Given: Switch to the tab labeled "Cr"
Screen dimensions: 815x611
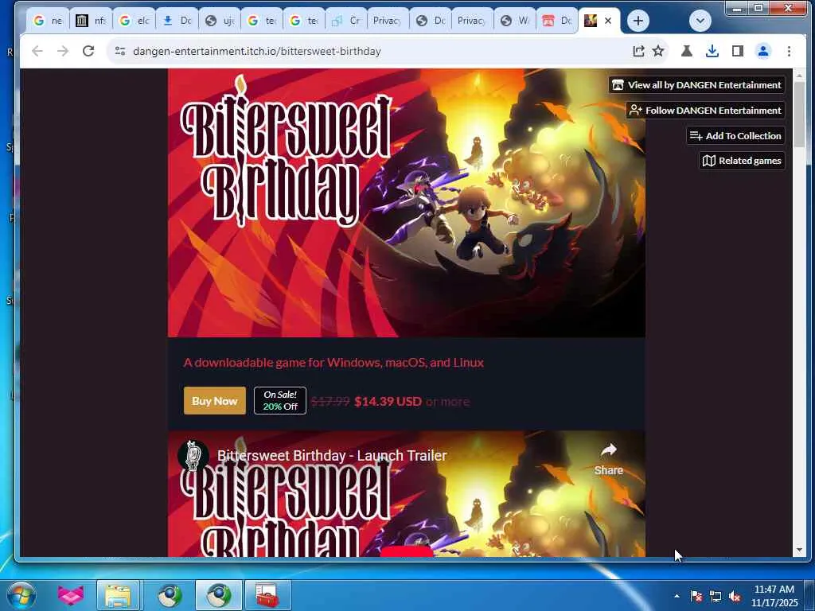Looking at the screenshot, I should tap(346, 21).
